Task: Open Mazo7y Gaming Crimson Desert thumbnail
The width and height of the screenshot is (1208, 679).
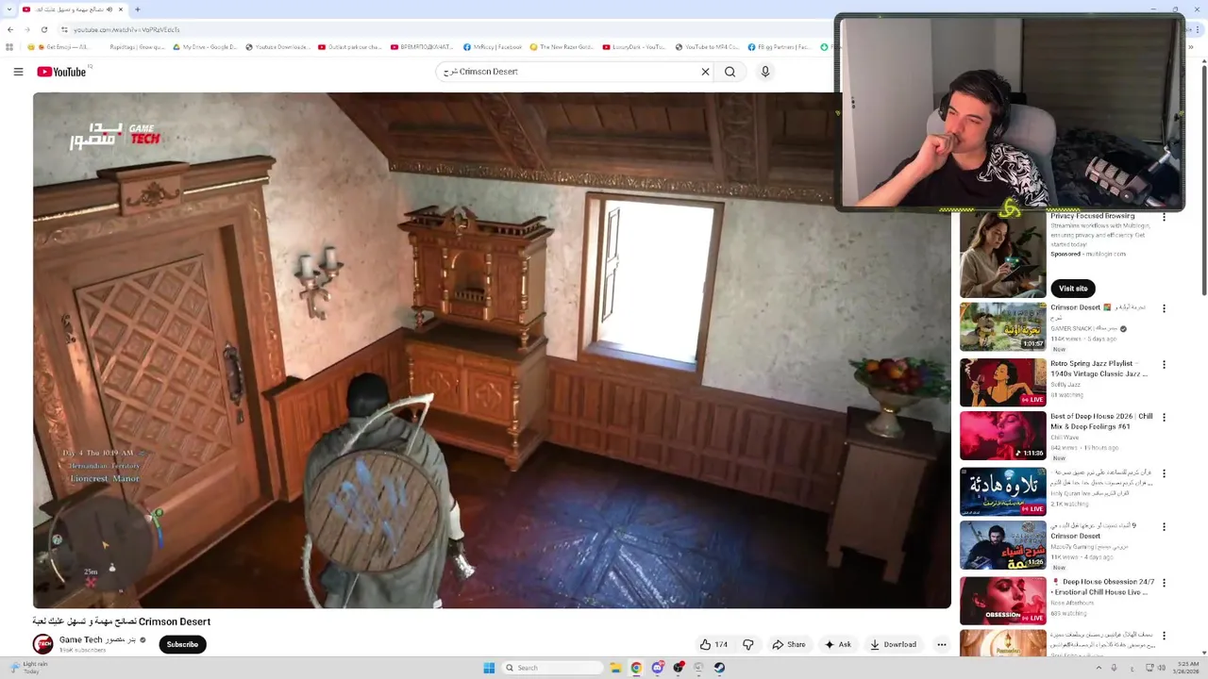Action: click(x=1002, y=545)
